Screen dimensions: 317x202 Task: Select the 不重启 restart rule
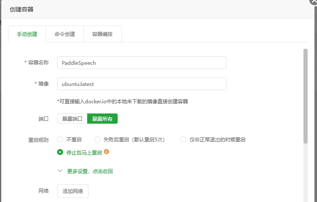60,139
